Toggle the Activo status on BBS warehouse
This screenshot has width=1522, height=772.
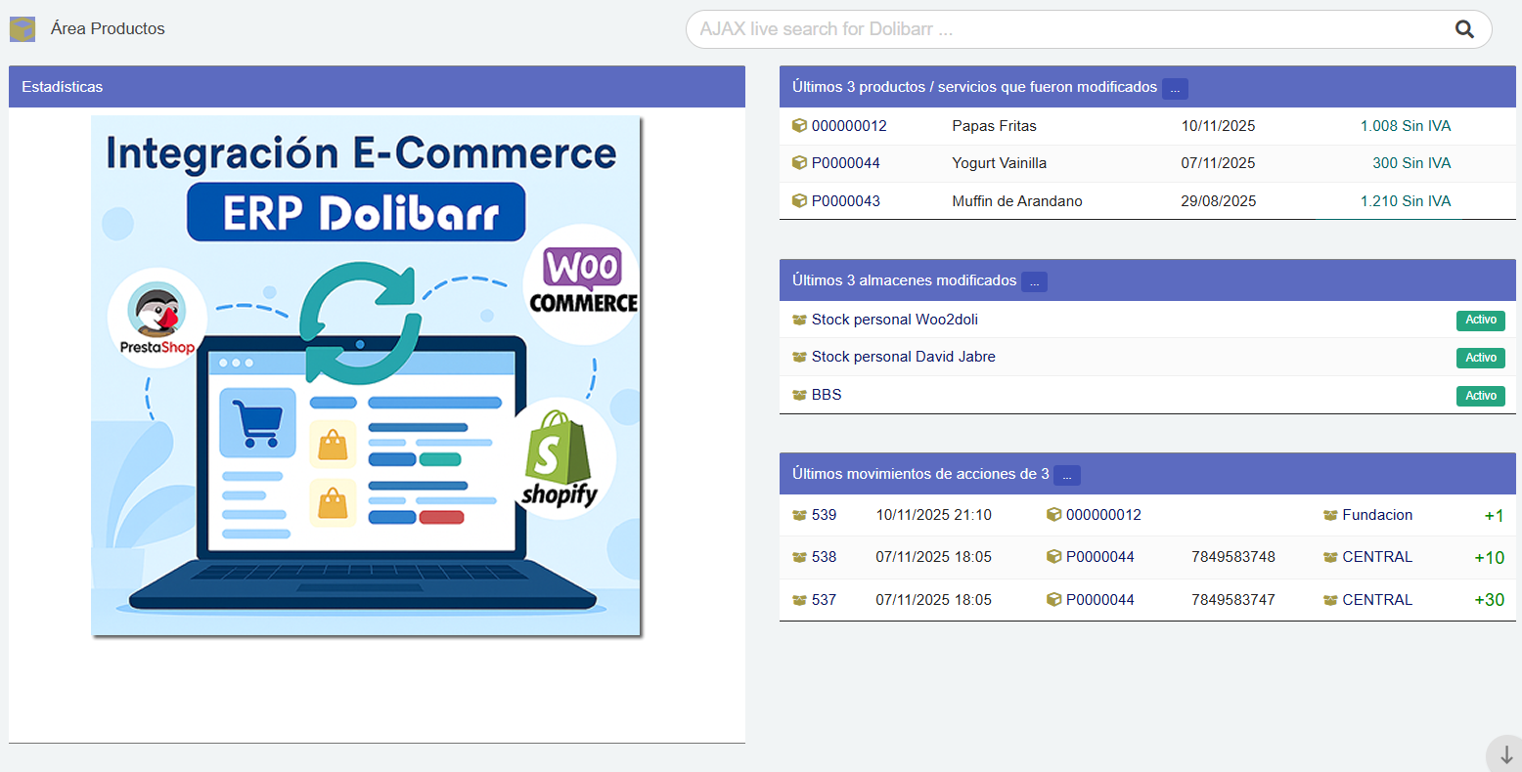tap(1480, 396)
